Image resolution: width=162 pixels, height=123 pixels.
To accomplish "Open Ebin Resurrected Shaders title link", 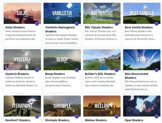I will coord(136,76).
